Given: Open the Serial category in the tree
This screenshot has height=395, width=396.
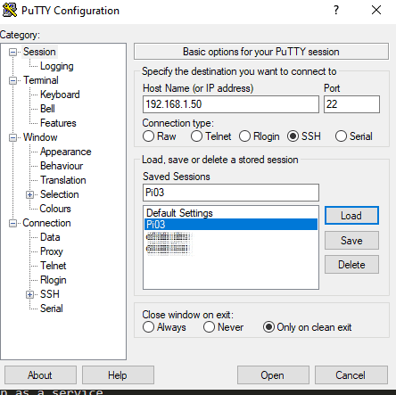Looking at the screenshot, I should [52, 309].
